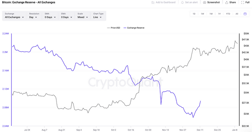Click the Aug 7 date label

[44, 130]
